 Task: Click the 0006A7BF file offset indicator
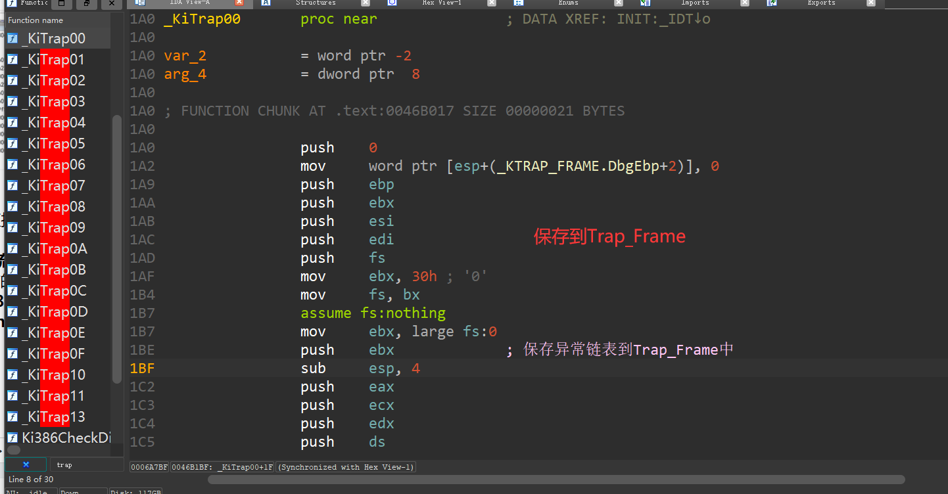tap(150, 467)
